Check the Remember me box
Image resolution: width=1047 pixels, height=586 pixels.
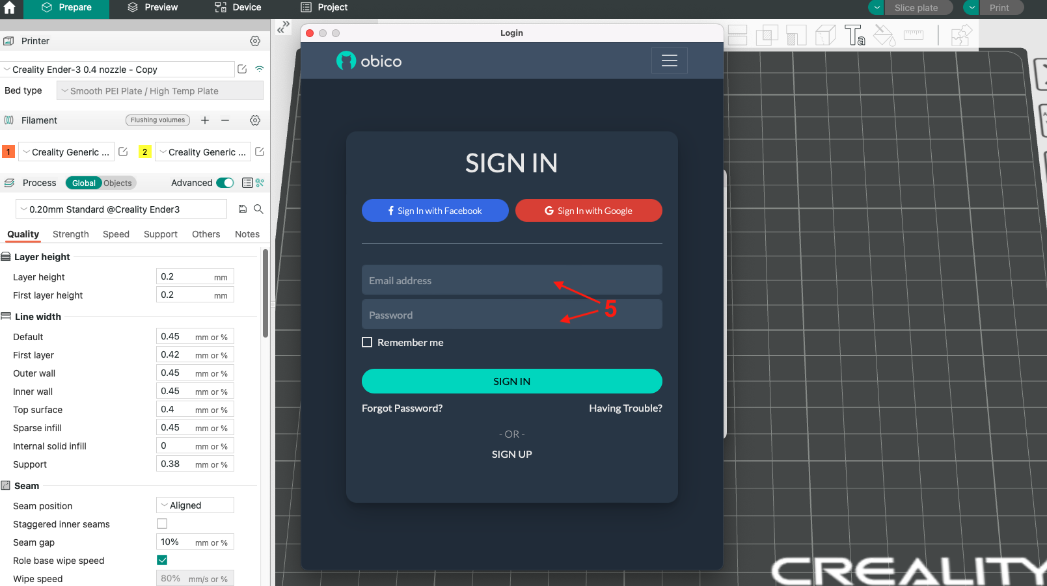click(367, 342)
